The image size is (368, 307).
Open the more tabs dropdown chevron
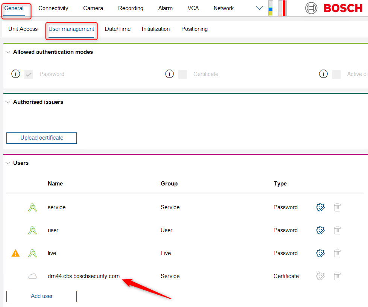[x=259, y=8]
